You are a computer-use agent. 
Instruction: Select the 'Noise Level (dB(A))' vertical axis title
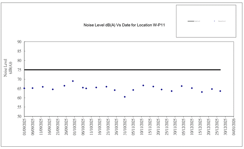8,68
